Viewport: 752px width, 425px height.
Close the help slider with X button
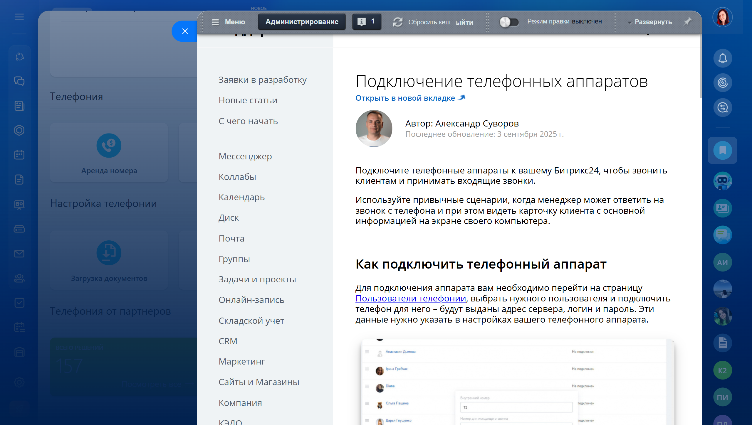coord(185,31)
